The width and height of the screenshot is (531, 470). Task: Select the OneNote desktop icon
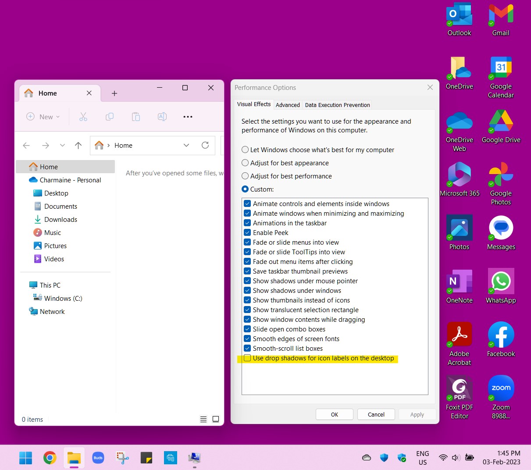click(459, 287)
